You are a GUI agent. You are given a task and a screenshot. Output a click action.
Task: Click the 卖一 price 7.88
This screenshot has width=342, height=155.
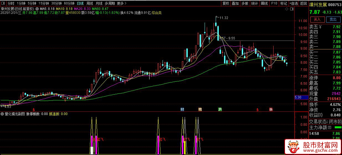[336, 47]
